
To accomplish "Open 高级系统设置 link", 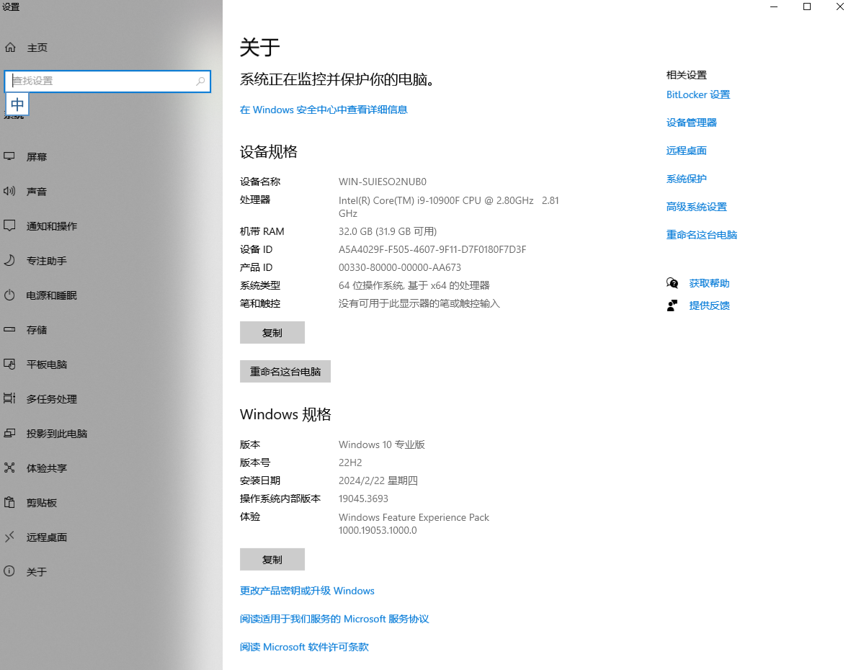I will pyautogui.click(x=697, y=207).
